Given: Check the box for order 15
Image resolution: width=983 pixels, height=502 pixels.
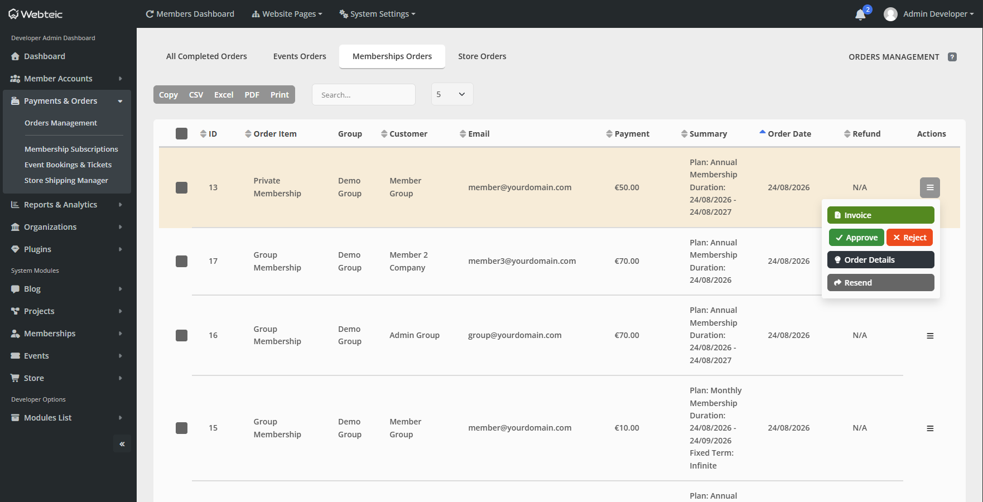Looking at the screenshot, I should (x=181, y=428).
